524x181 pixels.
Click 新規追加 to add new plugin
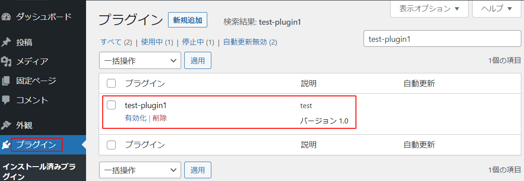click(x=187, y=20)
